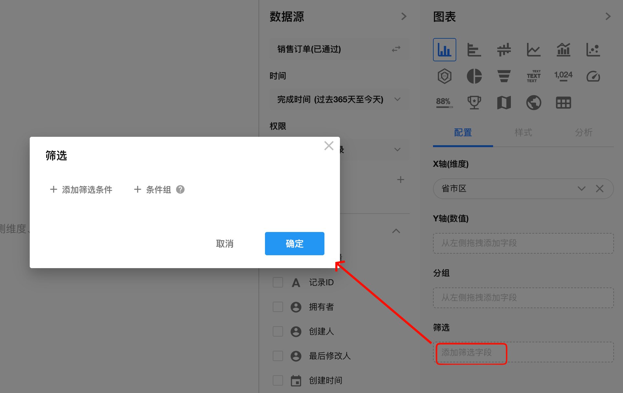
Task: Pick the scatter plot chart icon
Action: (x=593, y=50)
